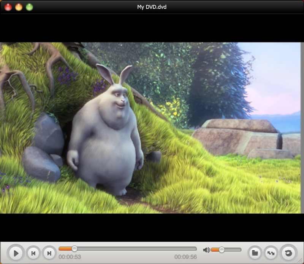Lower volume by clicking the volume slider

click(x=215, y=250)
